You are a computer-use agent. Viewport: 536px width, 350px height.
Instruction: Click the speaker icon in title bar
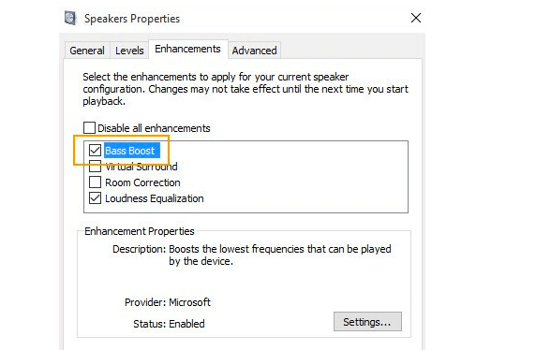coord(70,18)
